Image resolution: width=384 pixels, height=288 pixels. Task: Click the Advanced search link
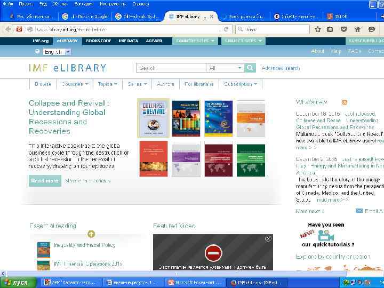point(281,68)
